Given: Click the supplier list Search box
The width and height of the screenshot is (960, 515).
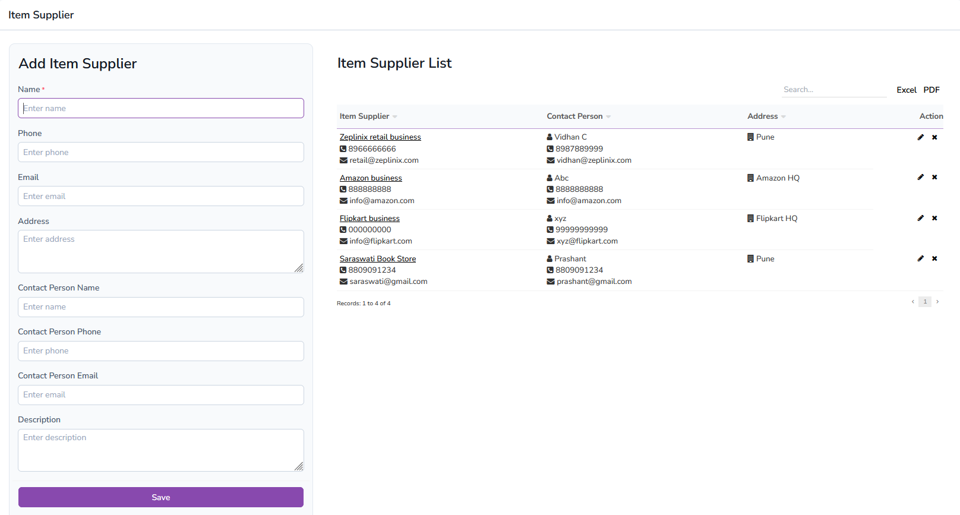Looking at the screenshot, I should [834, 90].
